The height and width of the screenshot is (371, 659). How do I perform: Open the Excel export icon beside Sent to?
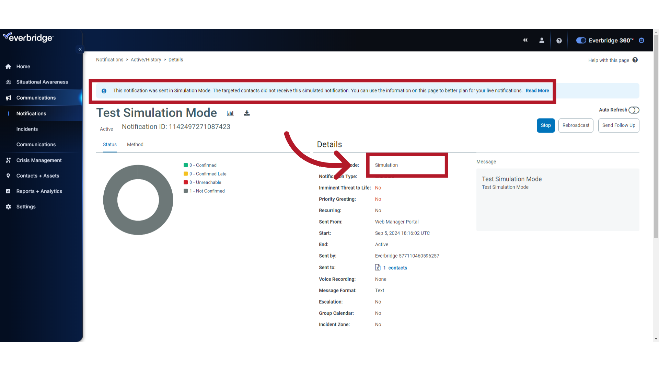pos(378,268)
